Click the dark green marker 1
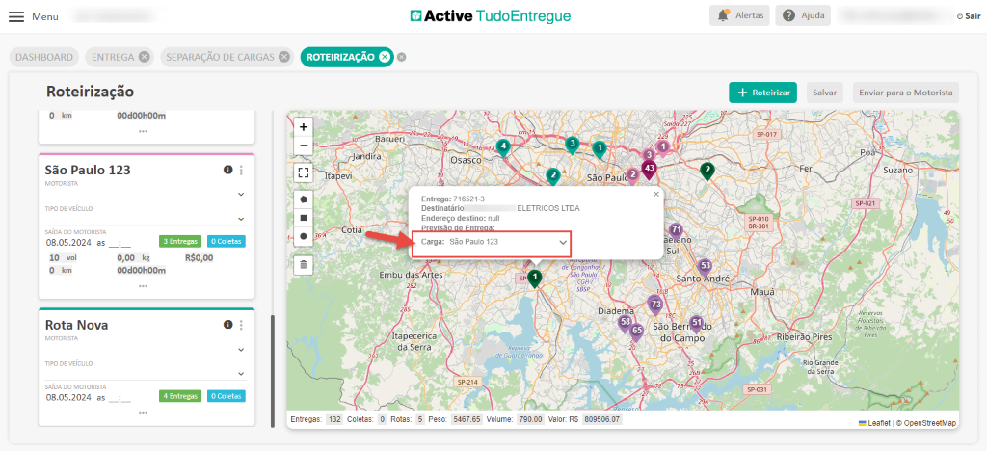Image resolution: width=987 pixels, height=451 pixels. pyautogui.click(x=534, y=279)
